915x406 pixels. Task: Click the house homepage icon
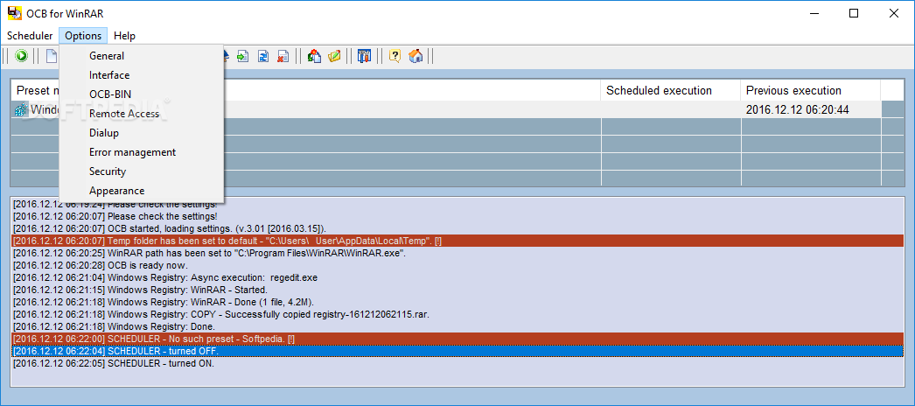point(416,56)
